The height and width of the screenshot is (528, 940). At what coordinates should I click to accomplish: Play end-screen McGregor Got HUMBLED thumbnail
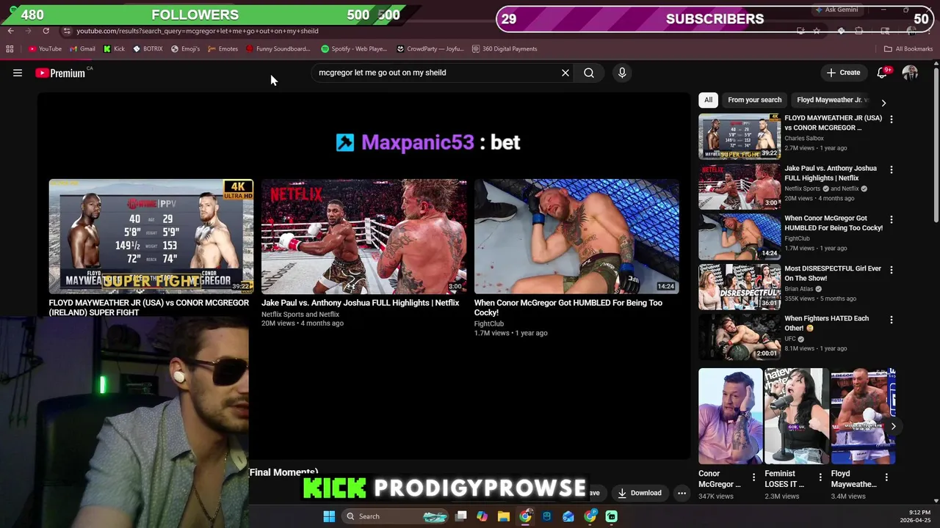[x=576, y=236]
